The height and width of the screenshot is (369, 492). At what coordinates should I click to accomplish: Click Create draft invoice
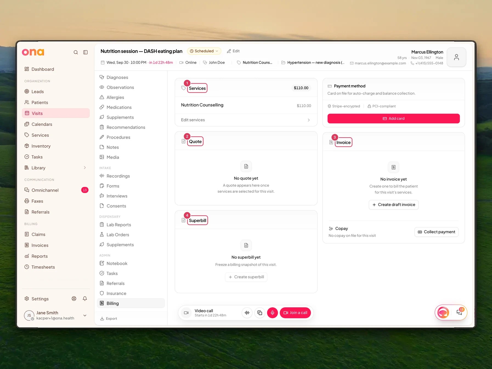tap(394, 205)
